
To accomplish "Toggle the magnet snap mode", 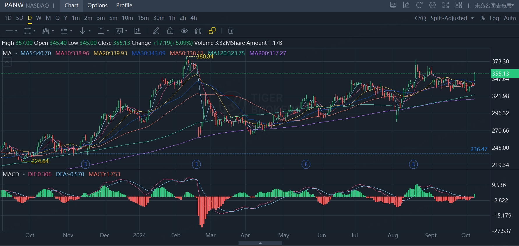I will click(198, 31).
